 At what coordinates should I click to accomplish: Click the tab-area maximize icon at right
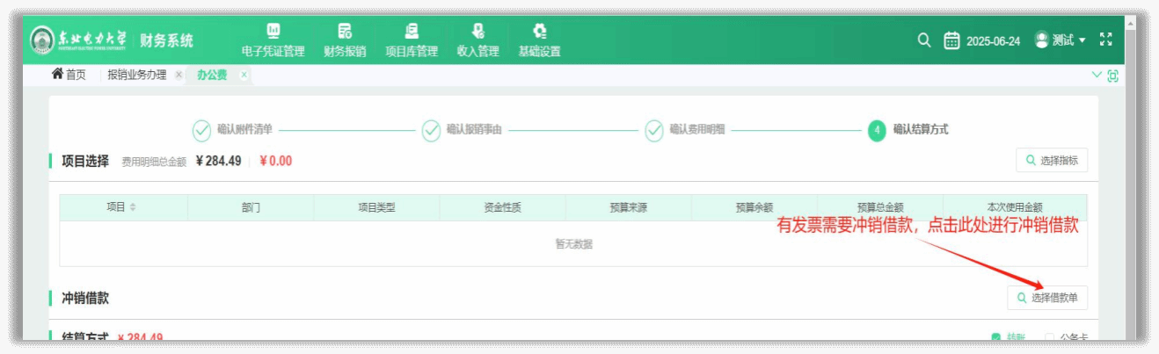pyautogui.click(x=1113, y=76)
